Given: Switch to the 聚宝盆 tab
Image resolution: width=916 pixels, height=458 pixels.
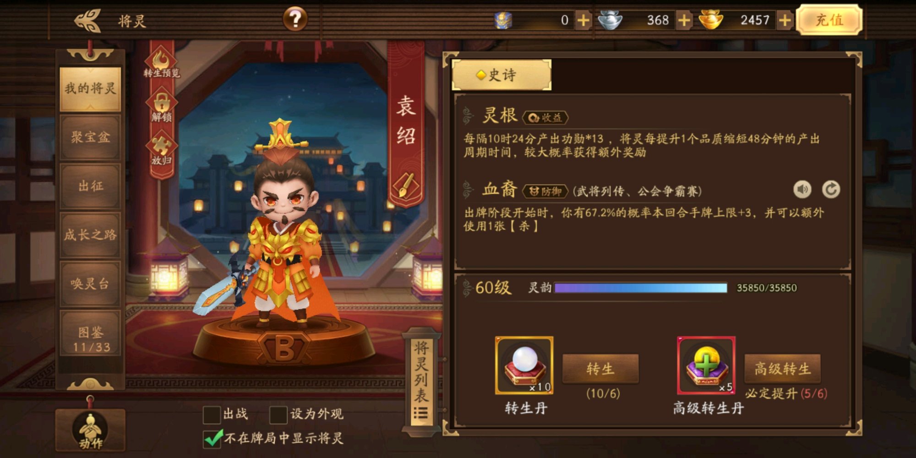Looking at the screenshot, I should [90, 137].
